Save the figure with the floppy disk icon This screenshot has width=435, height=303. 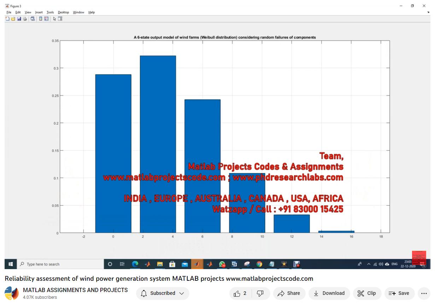pyautogui.click(x=19, y=19)
